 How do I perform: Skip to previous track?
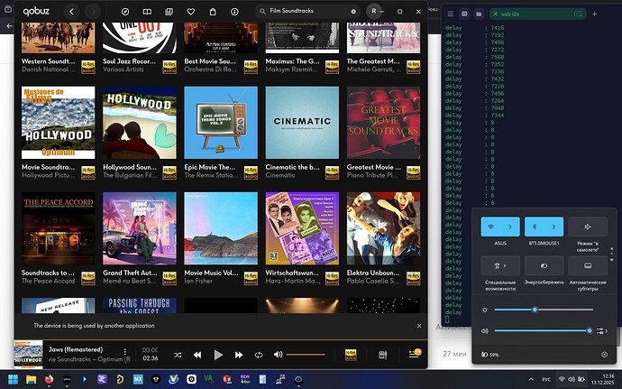197,355
